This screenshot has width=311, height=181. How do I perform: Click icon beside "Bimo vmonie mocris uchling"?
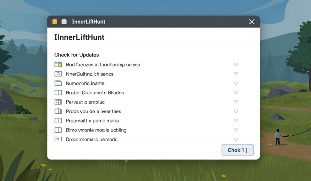tap(58, 130)
